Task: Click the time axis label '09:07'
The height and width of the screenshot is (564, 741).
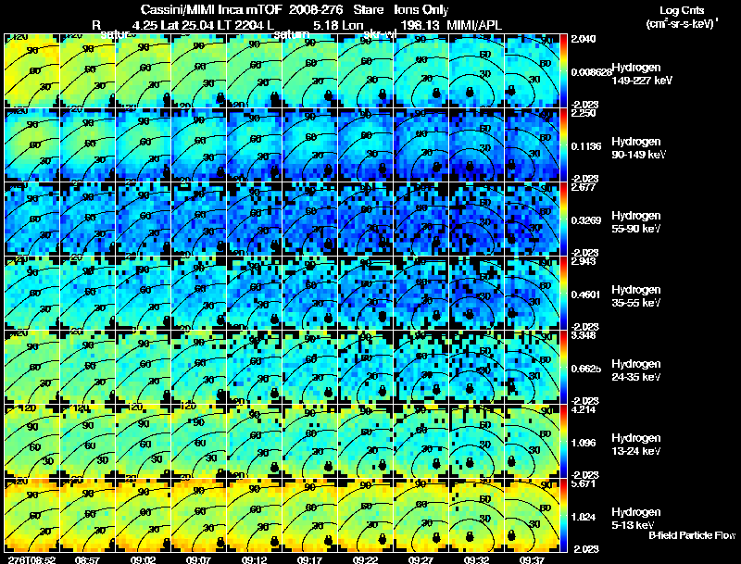Action: tap(198, 559)
